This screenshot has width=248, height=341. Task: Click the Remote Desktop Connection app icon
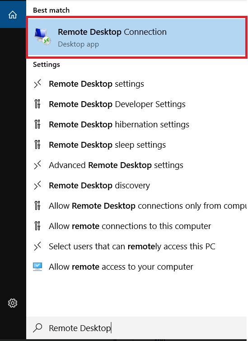(42, 37)
